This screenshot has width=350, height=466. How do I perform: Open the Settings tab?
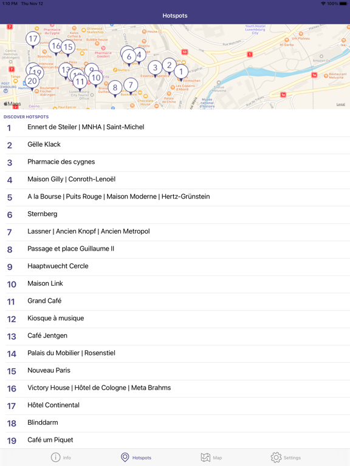286,458
